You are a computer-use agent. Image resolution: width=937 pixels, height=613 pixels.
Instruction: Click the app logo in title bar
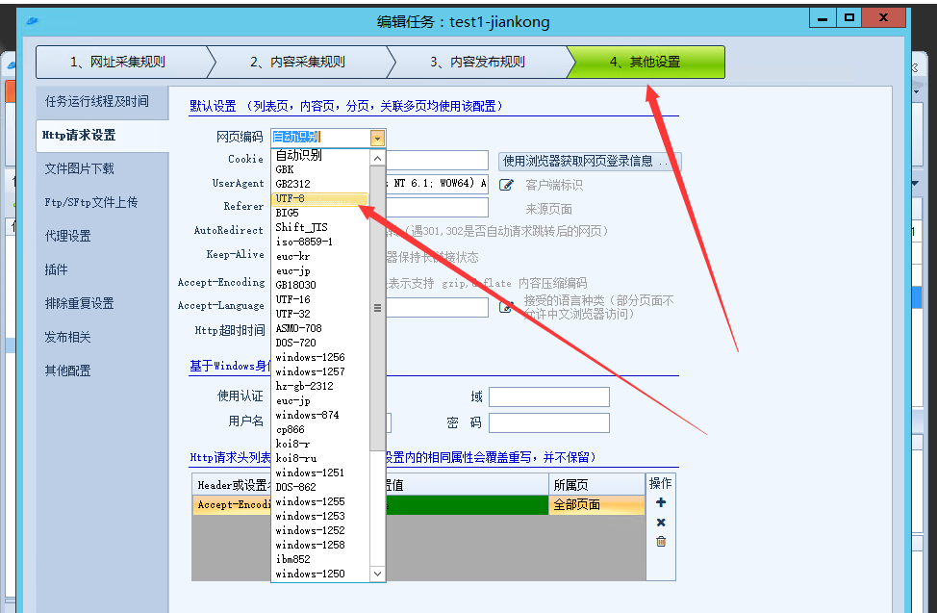[32, 19]
